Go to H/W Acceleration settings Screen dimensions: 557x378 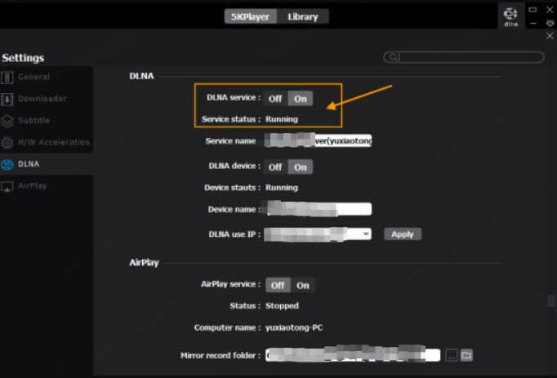point(53,142)
